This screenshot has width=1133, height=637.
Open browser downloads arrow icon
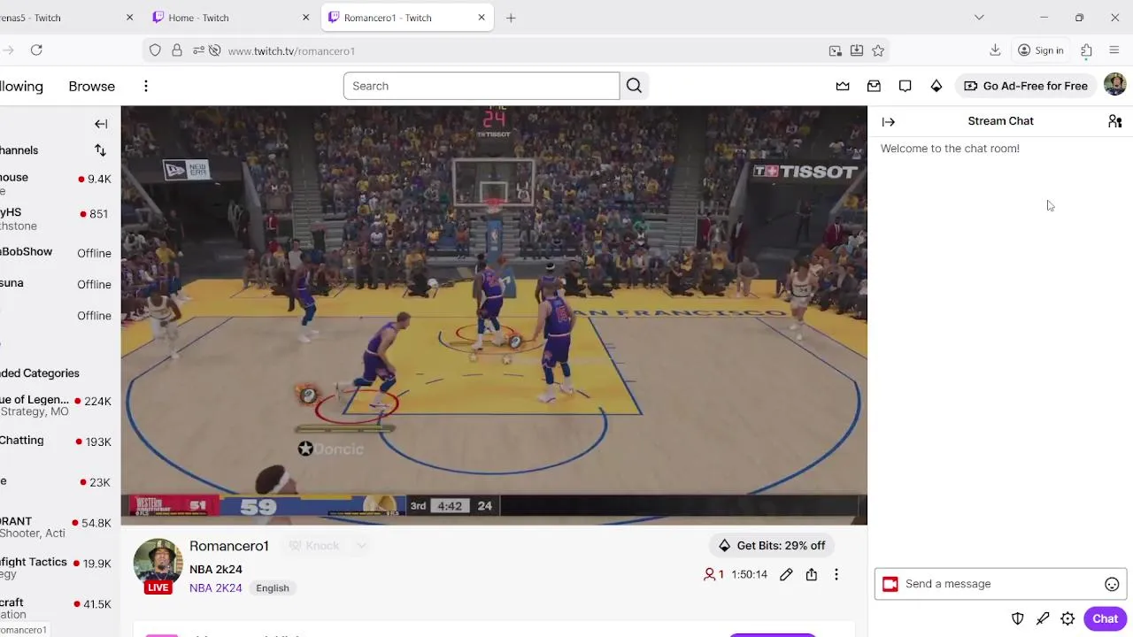point(995,50)
